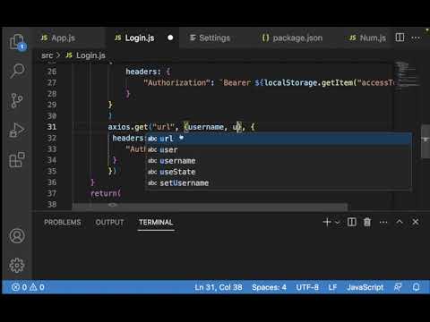Open the Explorer view in activity bar
430x322 pixels.
[x=17, y=42]
